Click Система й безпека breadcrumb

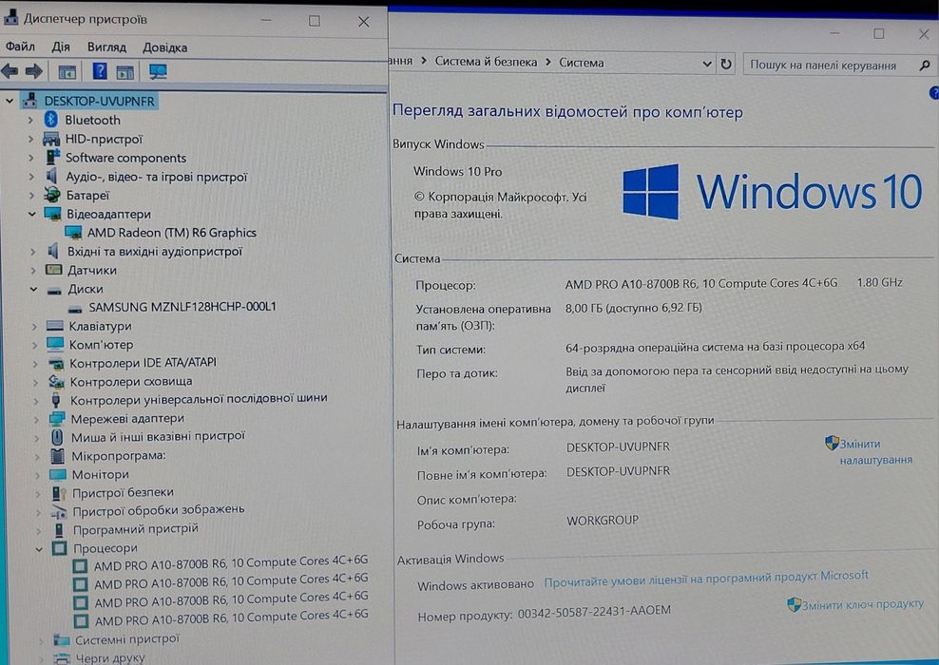486,62
